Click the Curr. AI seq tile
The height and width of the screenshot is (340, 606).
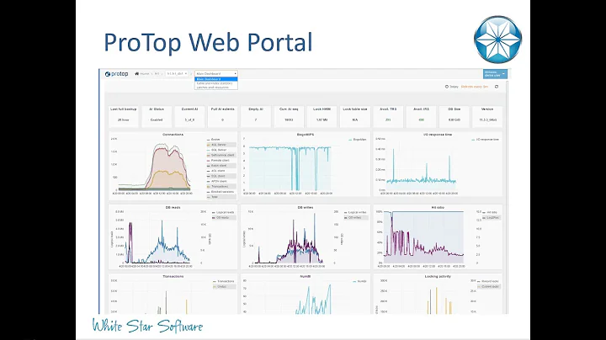289,116
